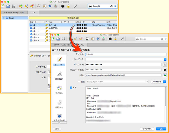Open settings wrench icon in back window
Image resolution: width=169 pixels, height=133 pixels.
click(75, 6)
